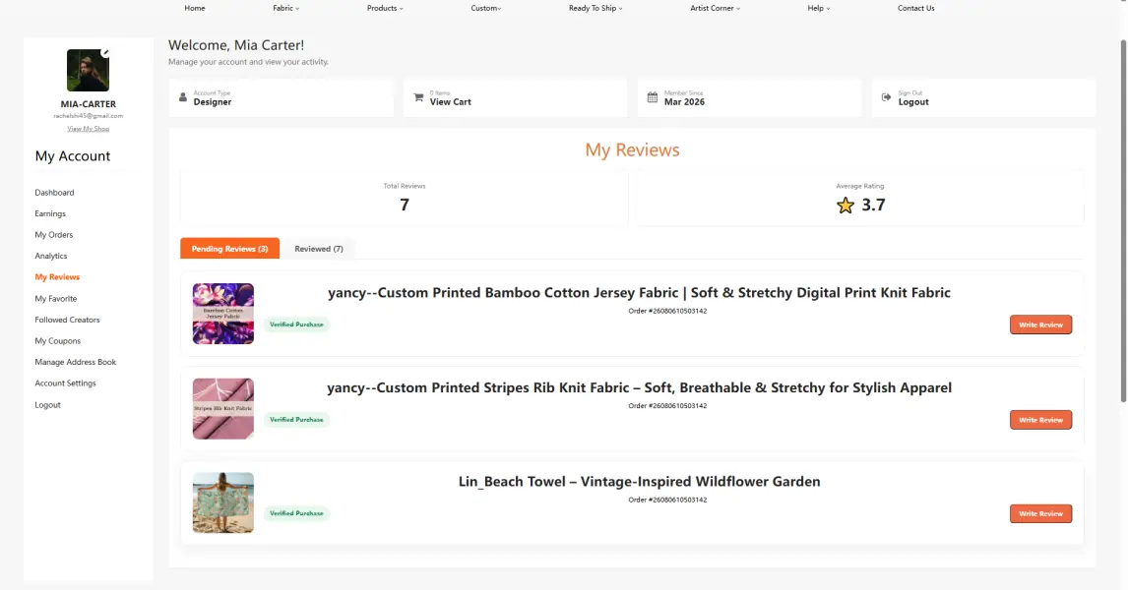Click the Average Rating star icon
Screen dimensions: 1128x590
846,206
